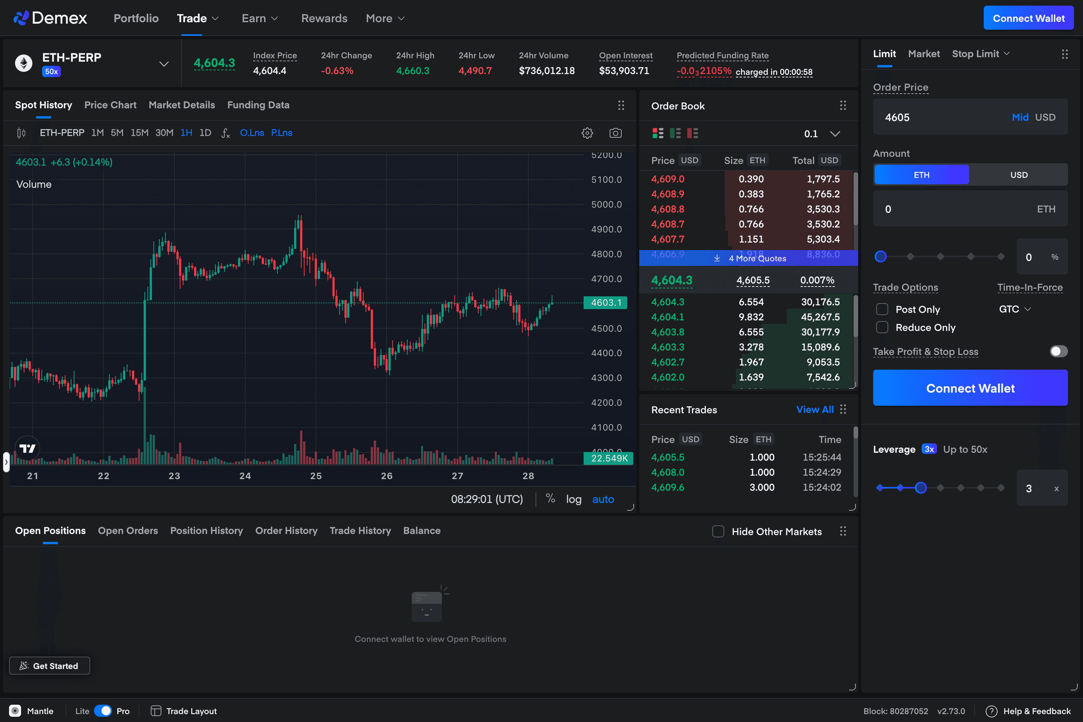
Task: Check the Reduce Only option
Action: point(882,328)
